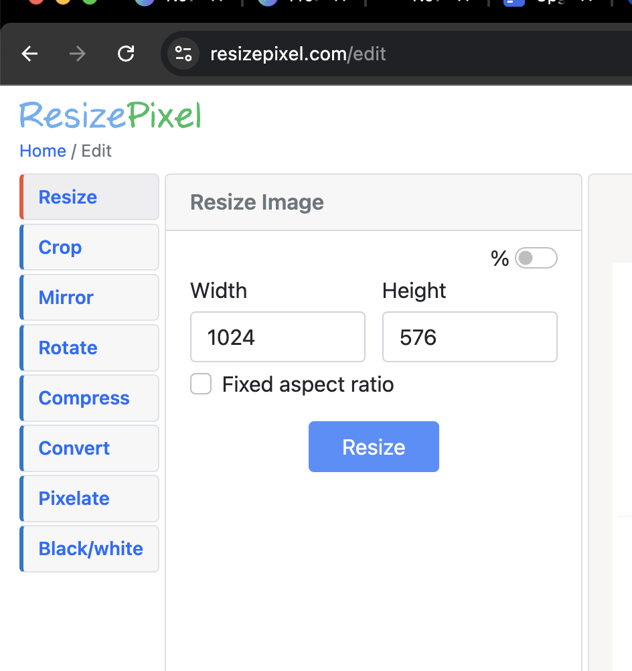Enable the Fixed aspect ratio checkbox
The width and height of the screenshot is (632, 671).
(201, 384)
